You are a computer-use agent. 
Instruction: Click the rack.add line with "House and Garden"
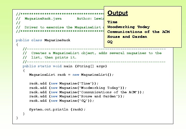point(77,96)
